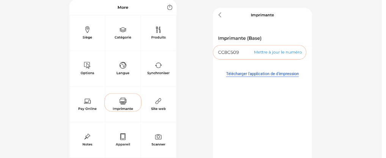Click the Imprimante menu label
This screenshot has height=158, width=386.
point(123,109)
